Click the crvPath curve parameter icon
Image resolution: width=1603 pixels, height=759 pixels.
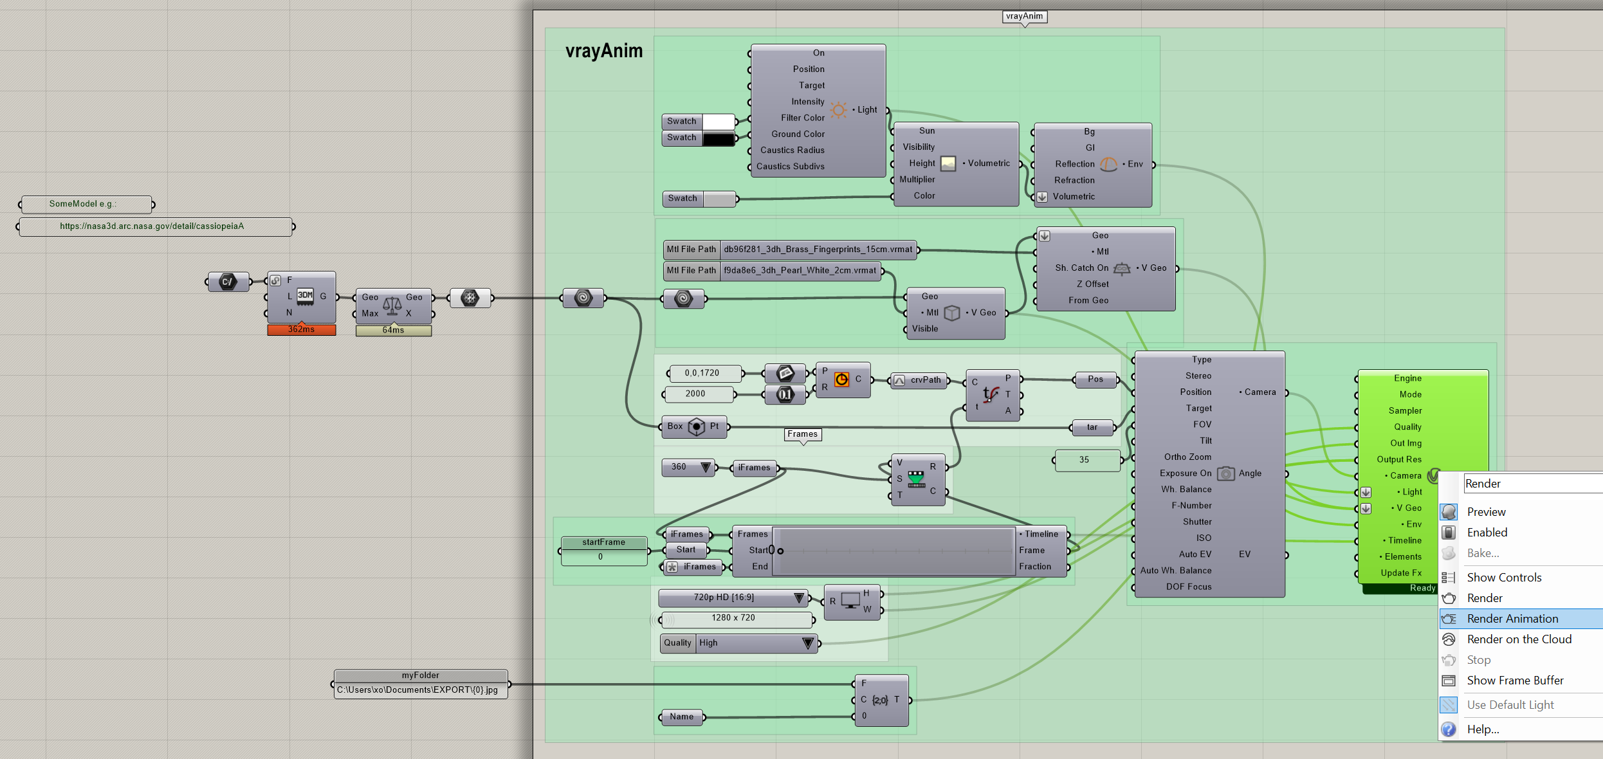(900, 380)
